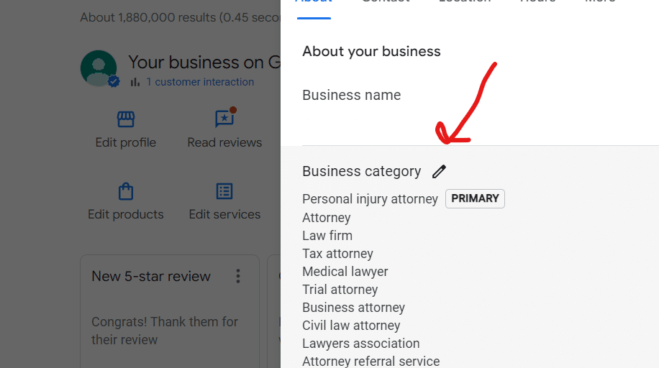Open Read reviews star icon
Viewport: 659px width, 368px height.
click(224, 119)
